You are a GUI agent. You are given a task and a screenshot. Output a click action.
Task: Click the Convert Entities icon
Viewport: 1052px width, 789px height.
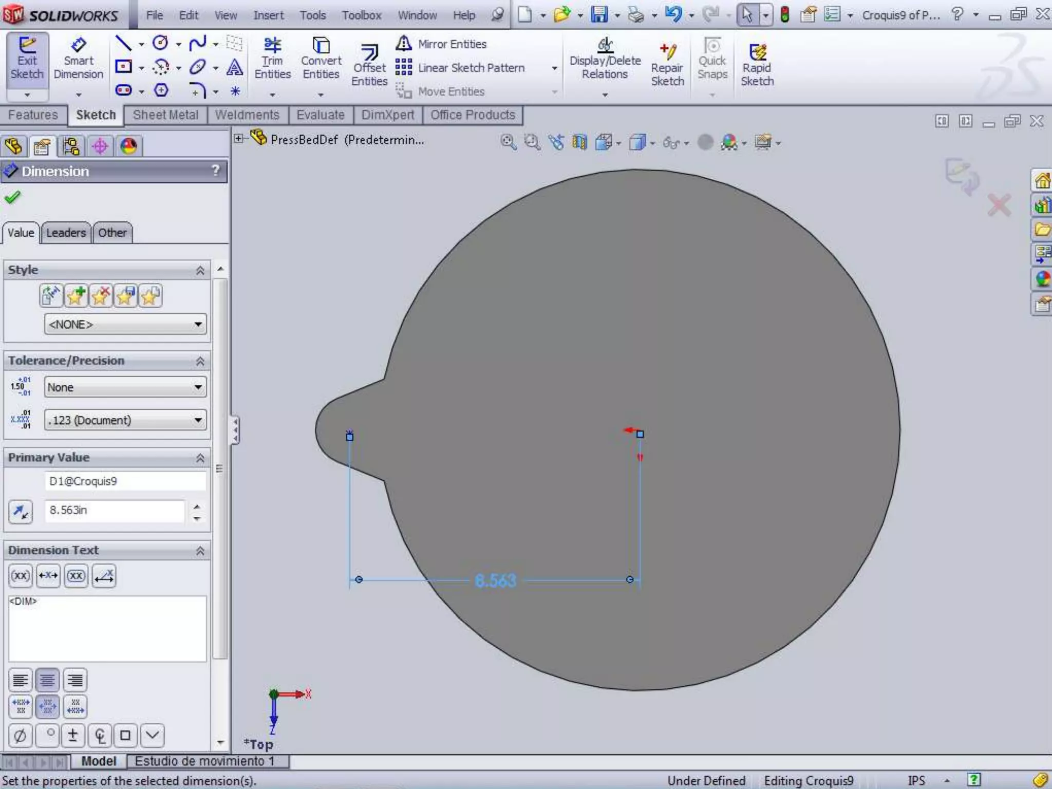coord(321,59)
